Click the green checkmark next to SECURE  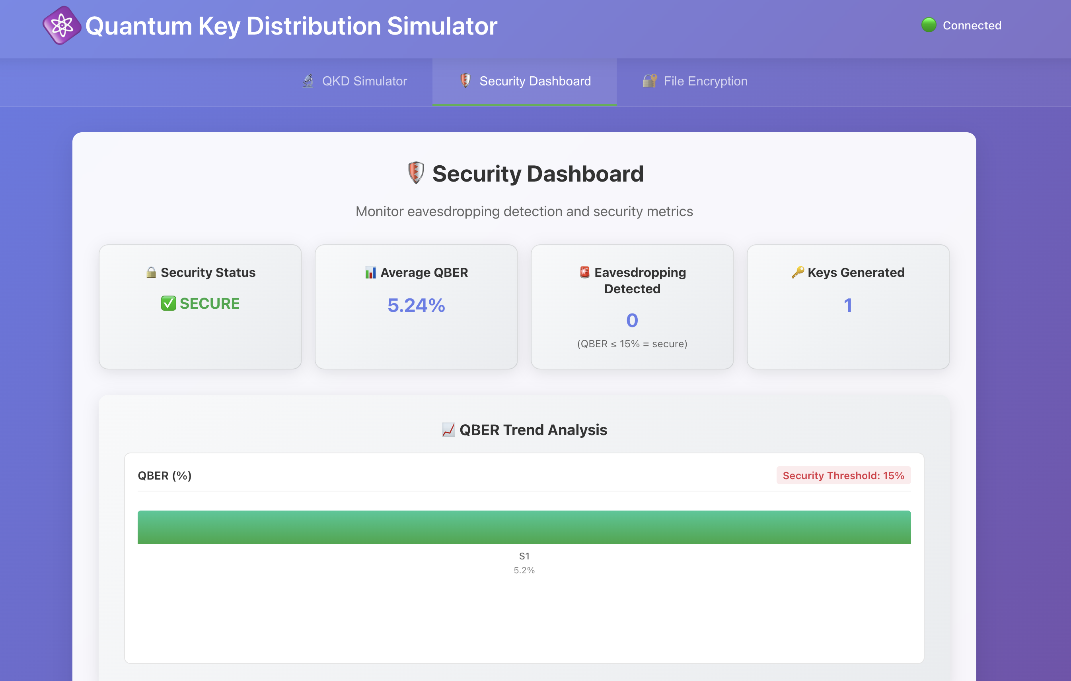coord(169,304)
